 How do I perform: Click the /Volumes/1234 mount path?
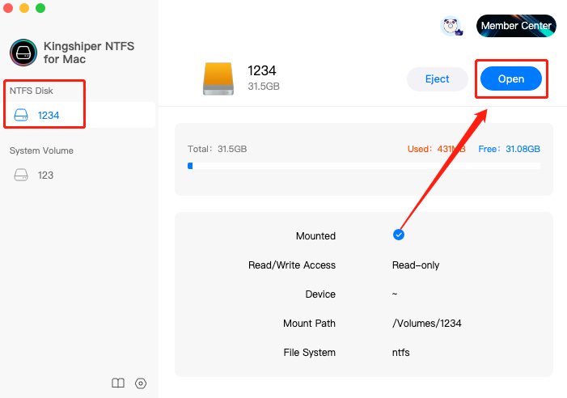[x=427, y=323]
